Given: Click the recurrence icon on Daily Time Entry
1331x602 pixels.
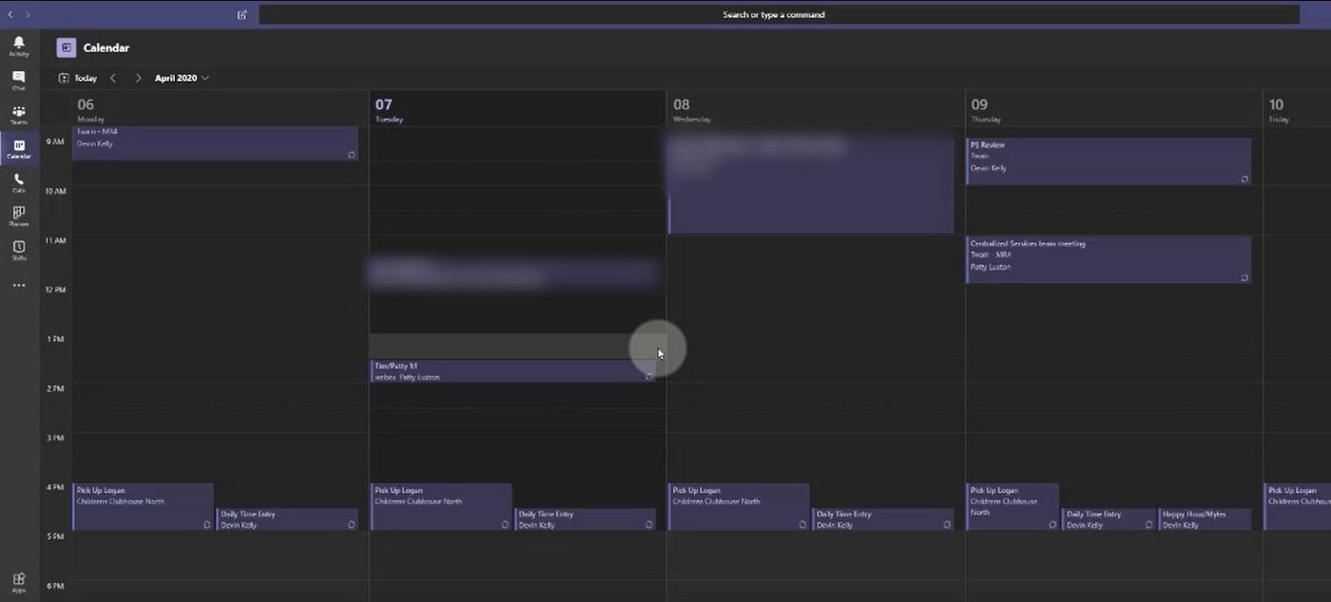Looking at the screenshot, I should [351, 523].
